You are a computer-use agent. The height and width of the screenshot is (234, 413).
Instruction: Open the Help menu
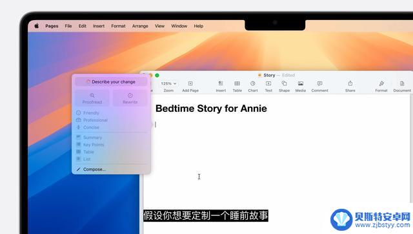coord(198,26)
